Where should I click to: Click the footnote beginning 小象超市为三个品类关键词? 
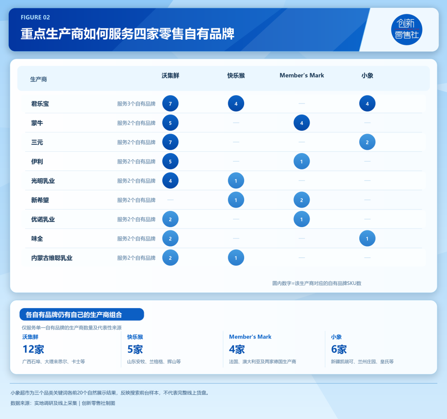click(111, 393)
